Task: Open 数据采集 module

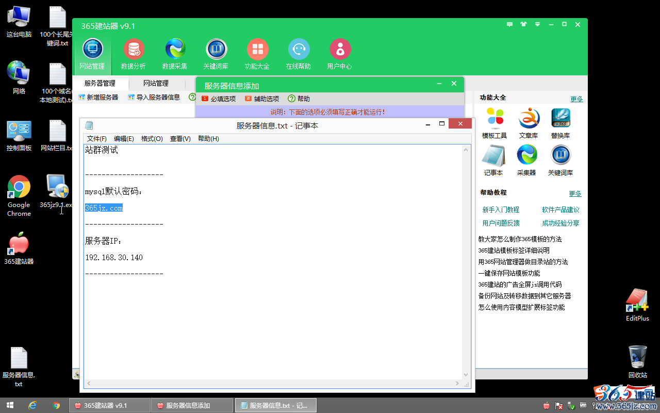Action: (x=175, y=54)
